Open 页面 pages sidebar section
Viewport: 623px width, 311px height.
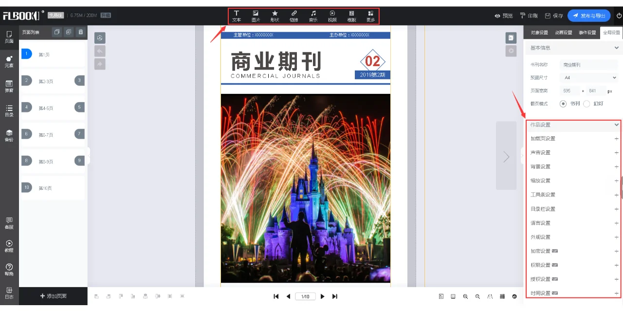[x=9, y=37]
